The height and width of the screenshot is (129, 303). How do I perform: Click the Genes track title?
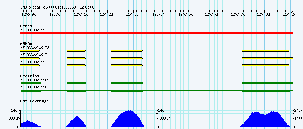coord(26,26)
